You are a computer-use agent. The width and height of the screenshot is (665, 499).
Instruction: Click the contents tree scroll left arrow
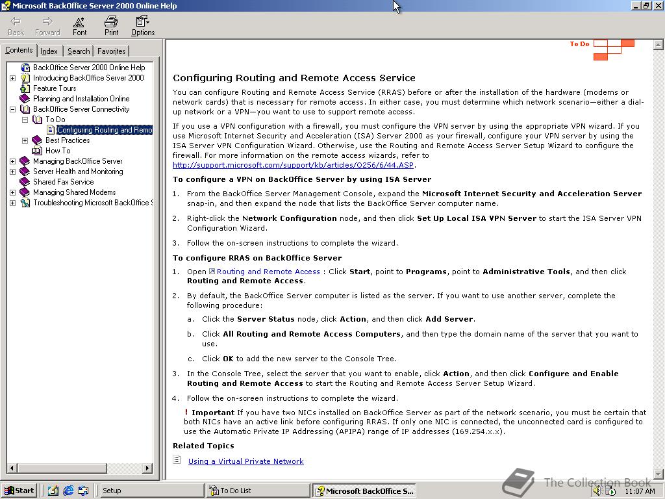pyautogui.click(x=12, y=468)
